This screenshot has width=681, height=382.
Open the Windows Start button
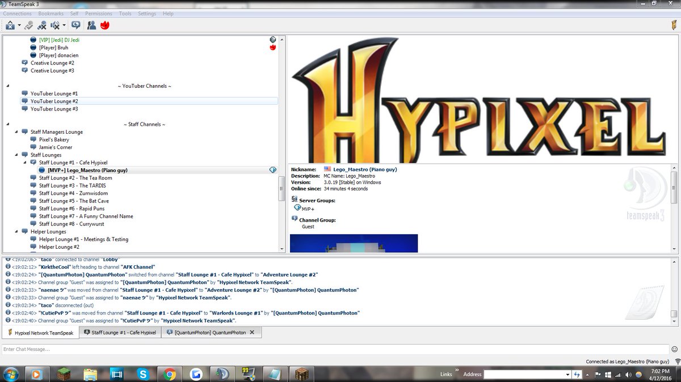tap(11, 374)
